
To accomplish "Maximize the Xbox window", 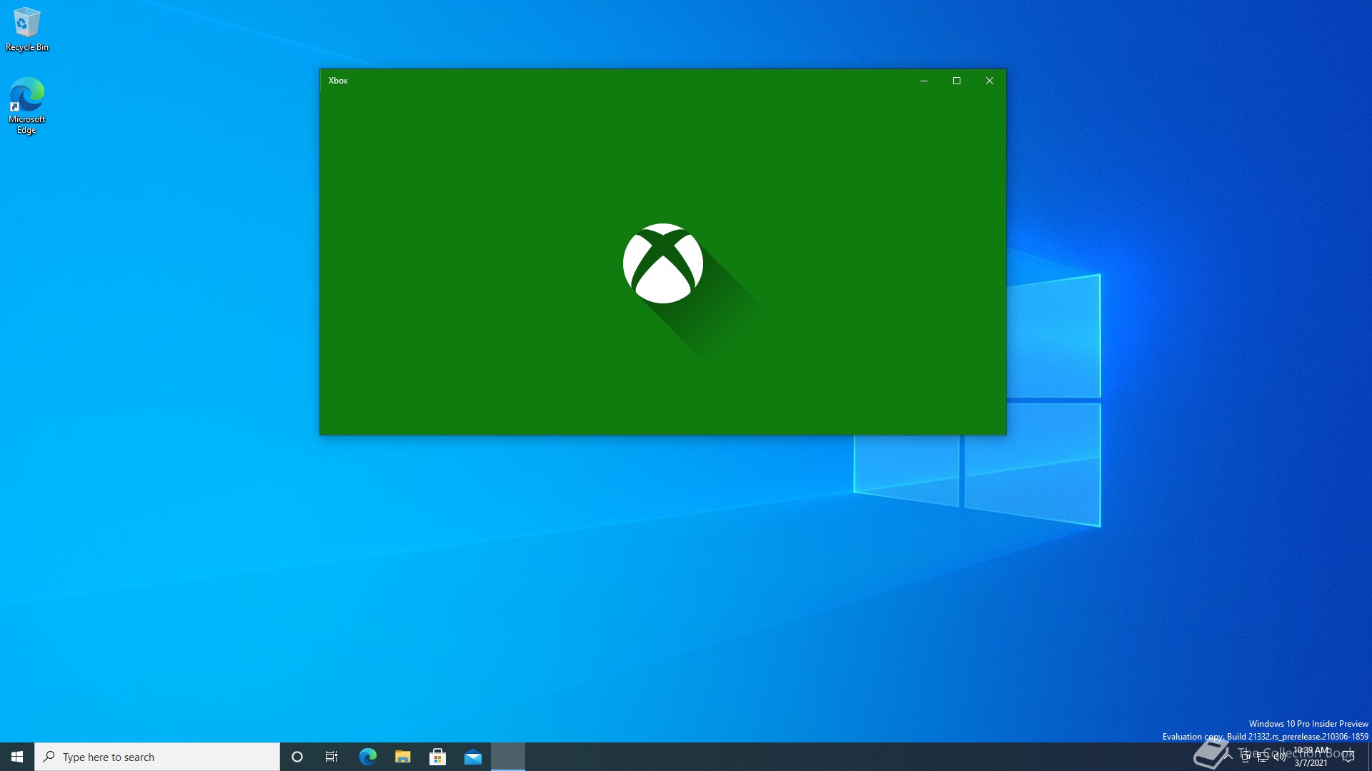I will click(957, 81).
